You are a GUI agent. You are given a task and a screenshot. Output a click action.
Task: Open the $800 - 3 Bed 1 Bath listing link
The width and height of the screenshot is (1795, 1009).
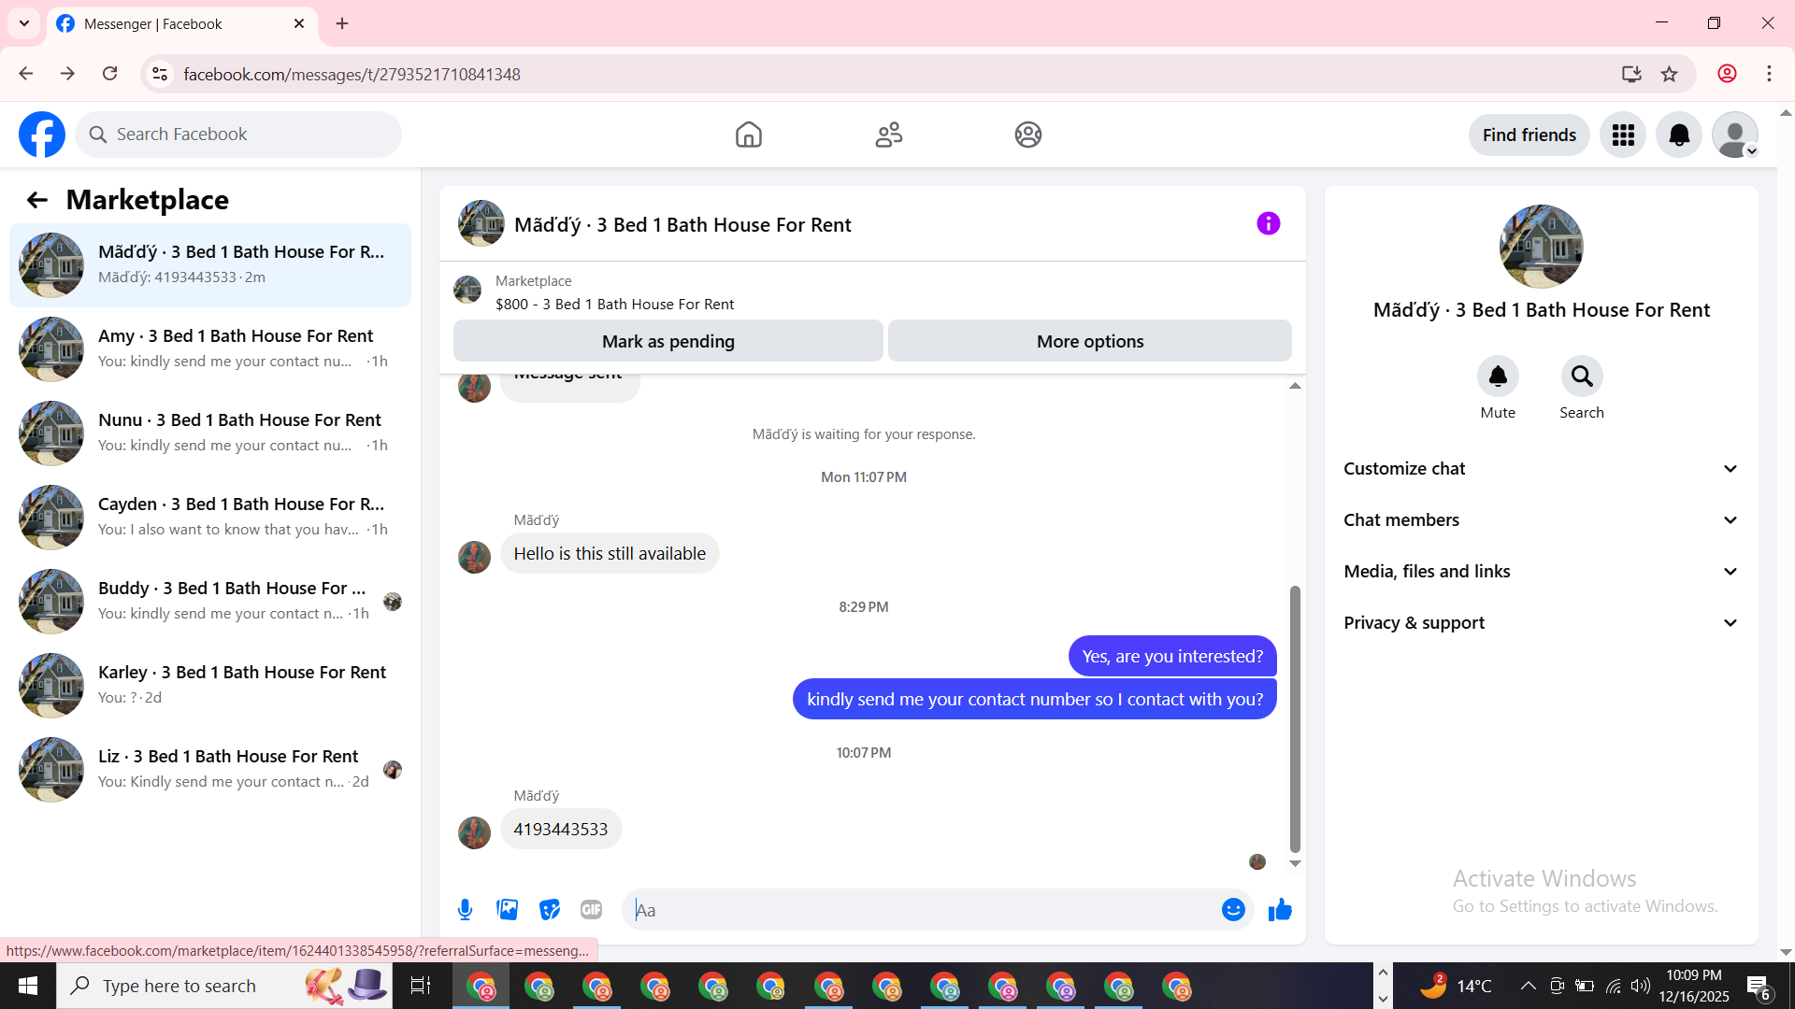pyautogui.click(x=614, y=305)
